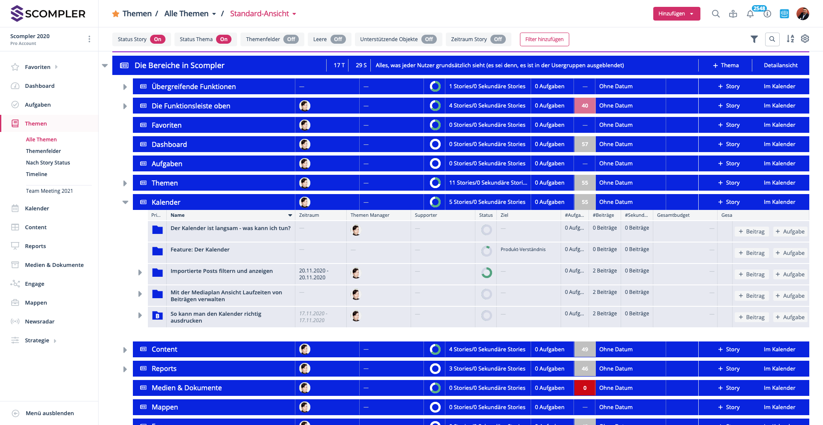
Task: Click the notifications bell icon
Action: 750,14
